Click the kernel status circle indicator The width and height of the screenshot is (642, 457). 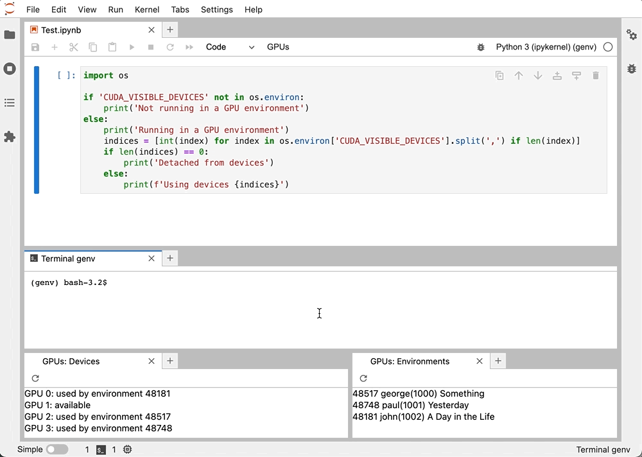tap(608, 47)
